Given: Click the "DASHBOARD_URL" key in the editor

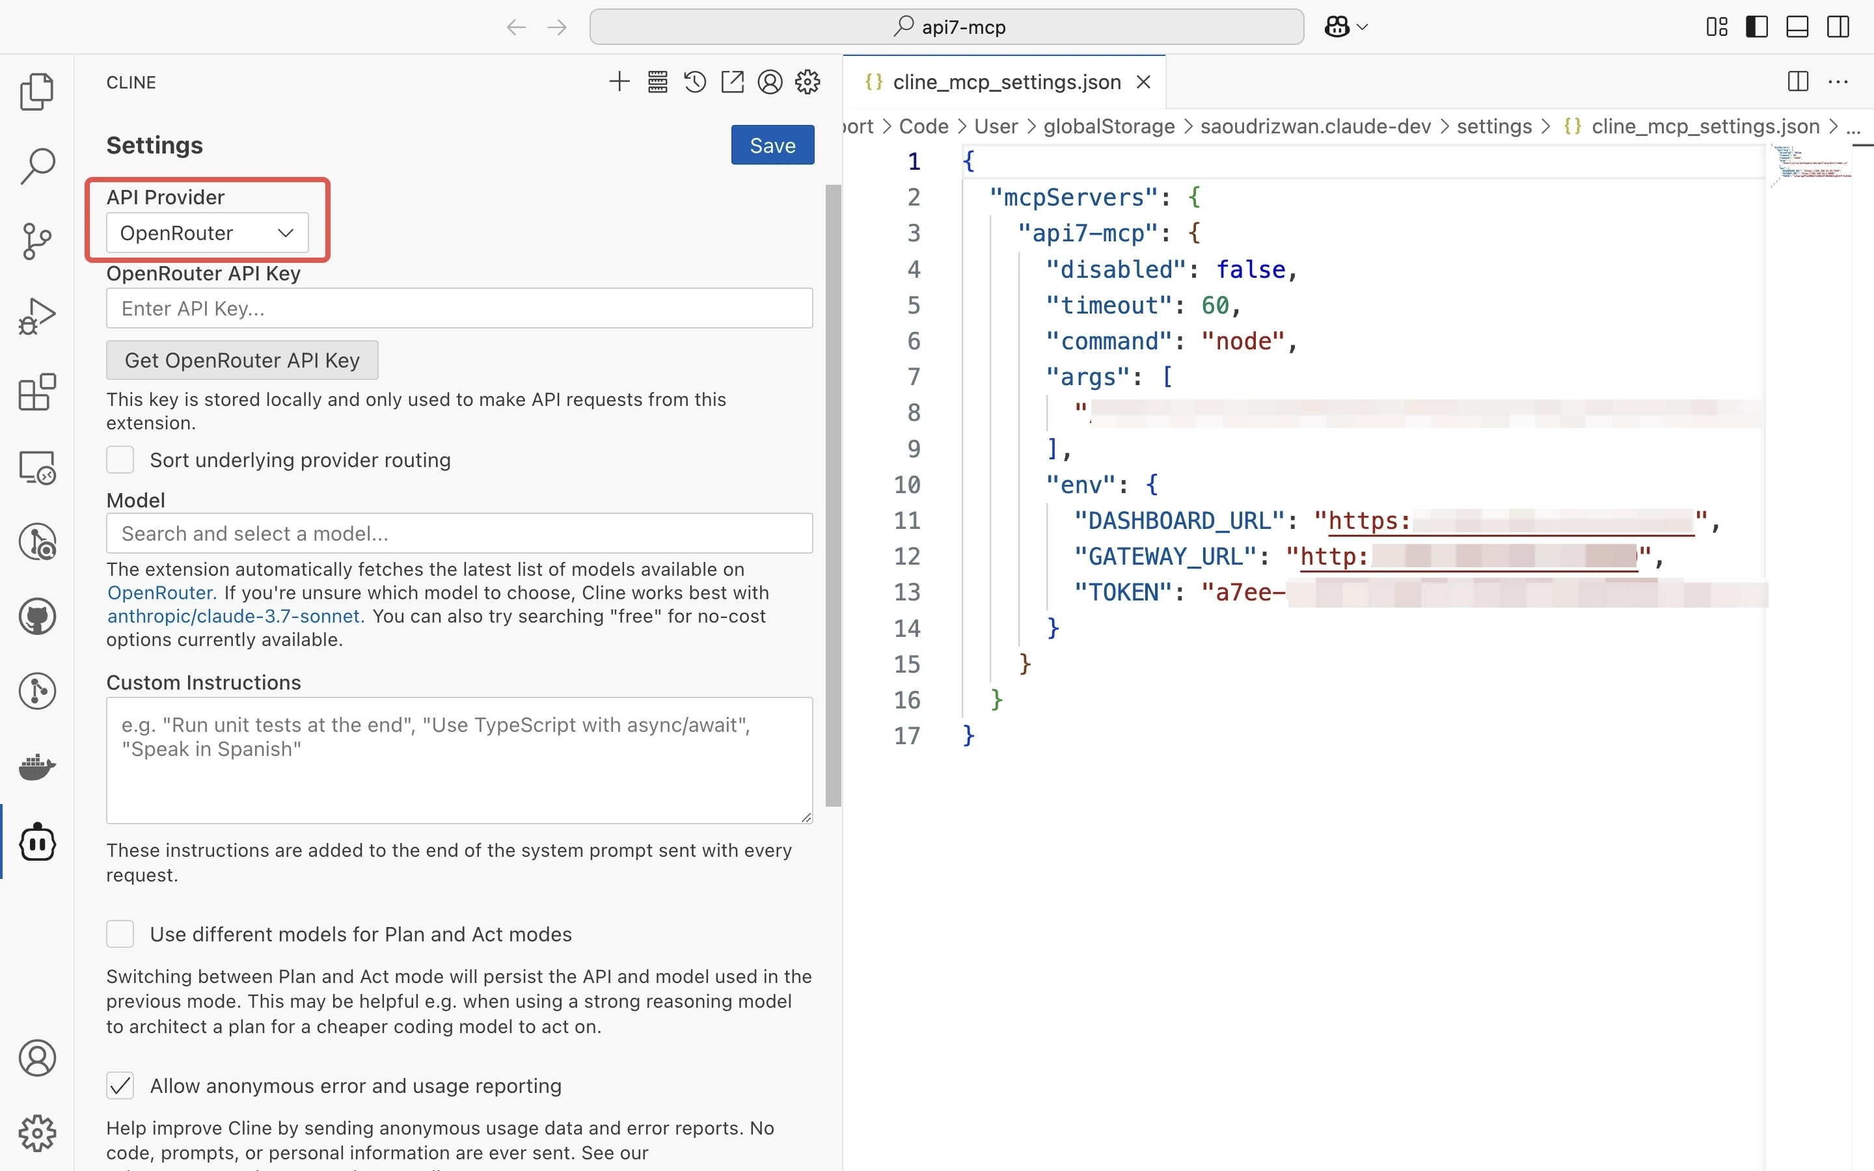Looking at the screenshot, I should (1178, 521).
